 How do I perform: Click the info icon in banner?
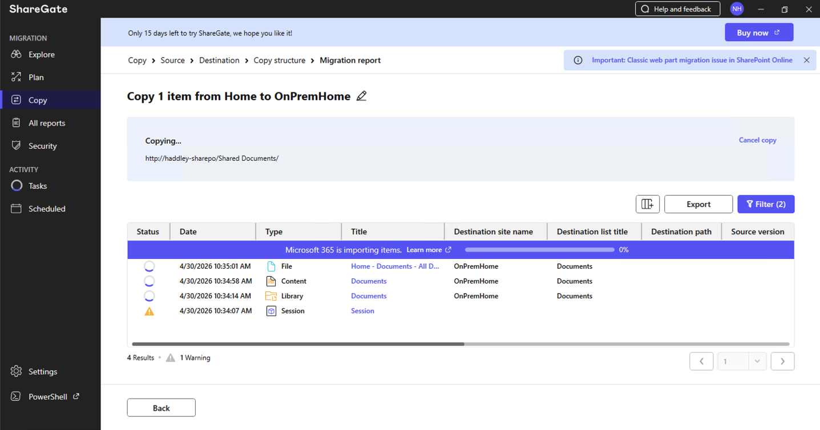point(578,60)
